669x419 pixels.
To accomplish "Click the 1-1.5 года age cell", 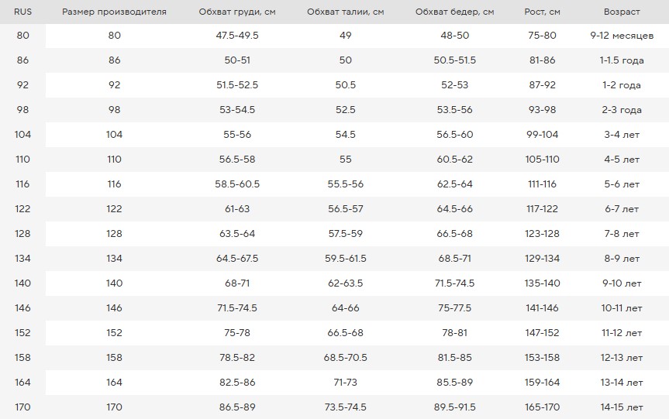I will (622, 60).
